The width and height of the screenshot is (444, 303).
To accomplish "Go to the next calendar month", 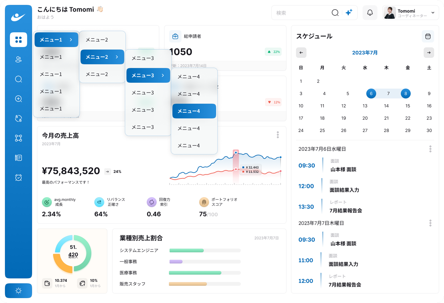I will 429,53.
